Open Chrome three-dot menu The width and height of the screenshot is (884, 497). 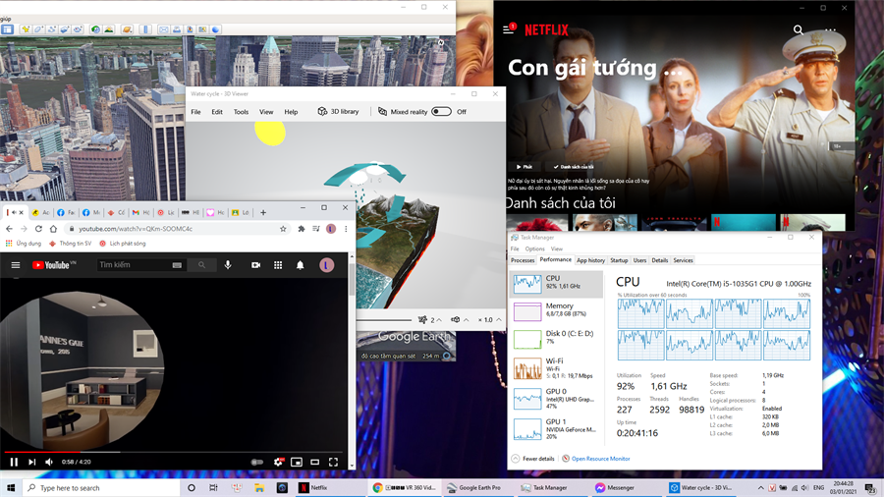point(346,229)
